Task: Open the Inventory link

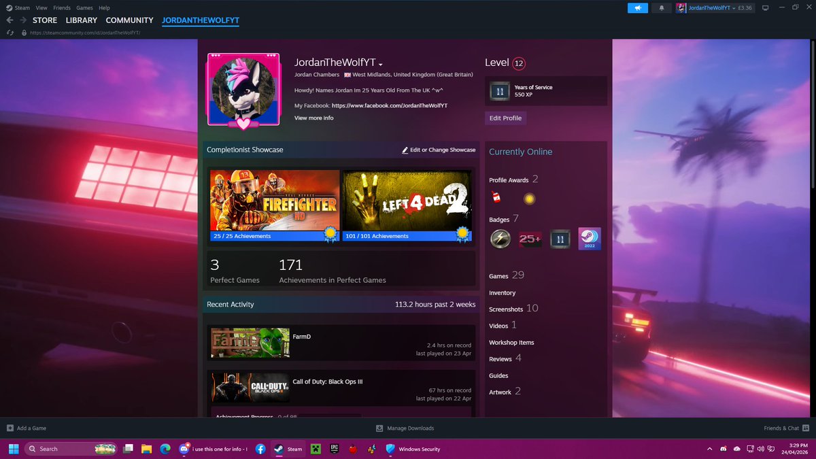Action: pos(502,292)
